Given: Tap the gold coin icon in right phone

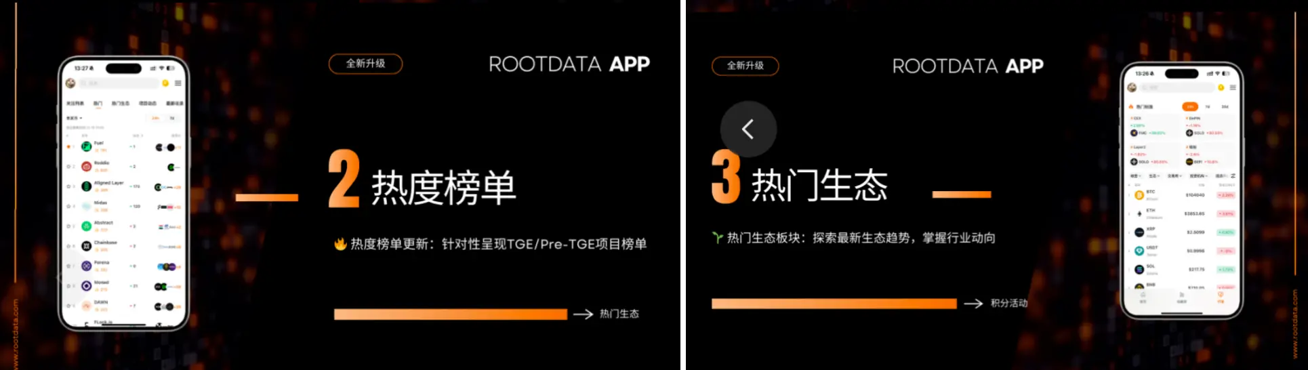Looking at the screenshot, I should (x=1221, y=87).
